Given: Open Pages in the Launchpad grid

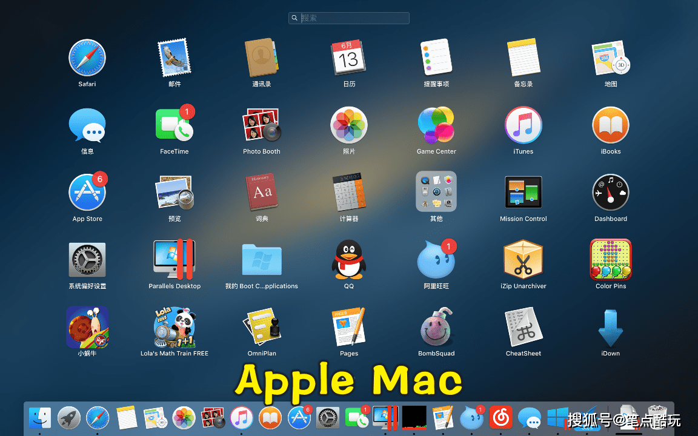Looking at the screenshot, I should point(349,326).
